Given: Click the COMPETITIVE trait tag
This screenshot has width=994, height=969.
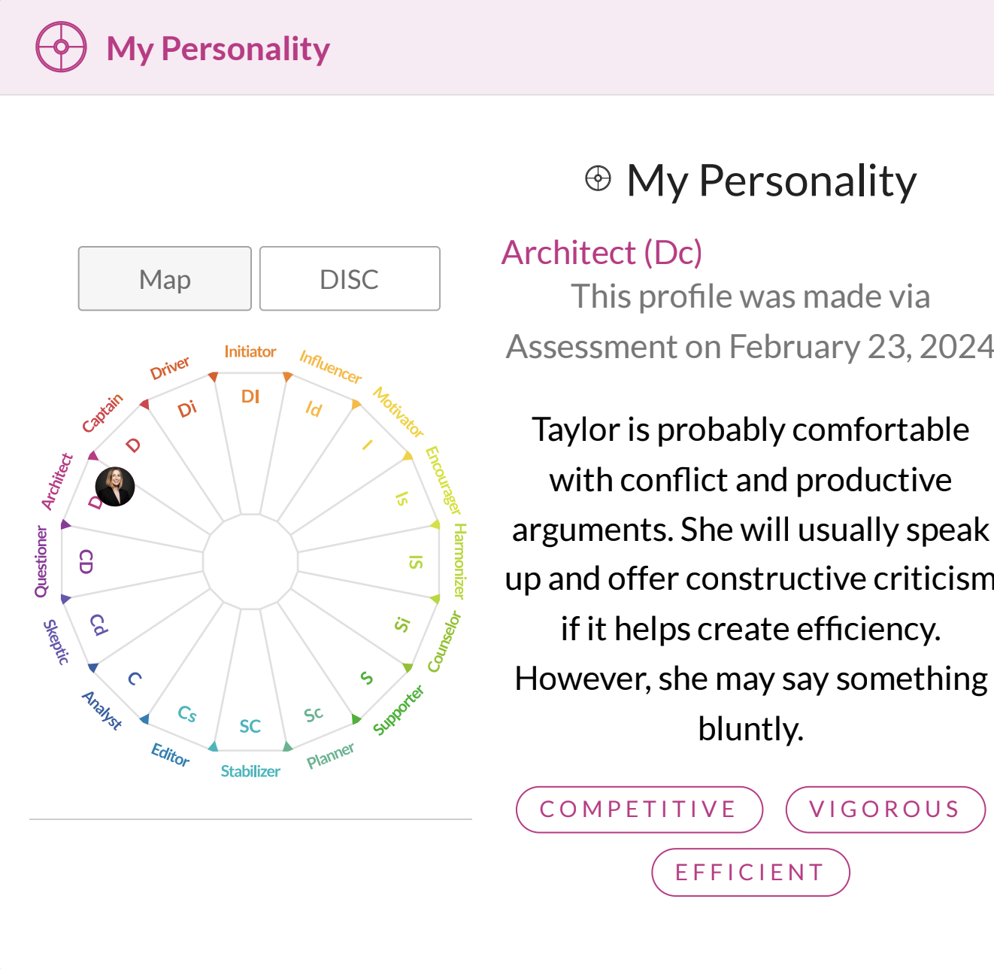Looking at the screenshot, I should (x=639, y=810).
